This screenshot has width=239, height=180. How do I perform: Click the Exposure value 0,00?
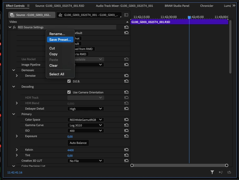70,137
